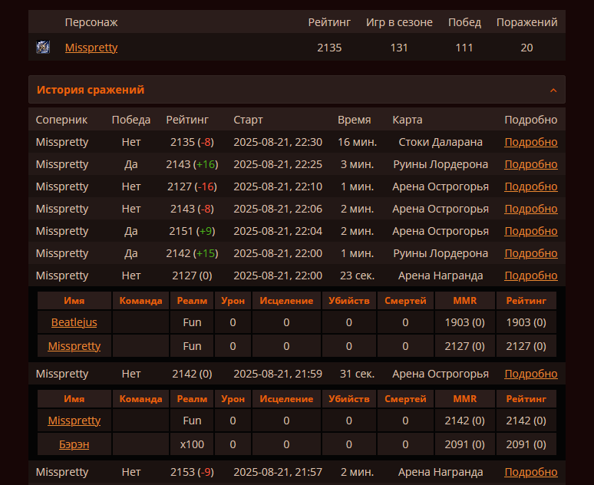Viewport: 594px width, 485px height.
Task: Select the rating cell 2153 (-9)
Action: click(x=192, y=472)
